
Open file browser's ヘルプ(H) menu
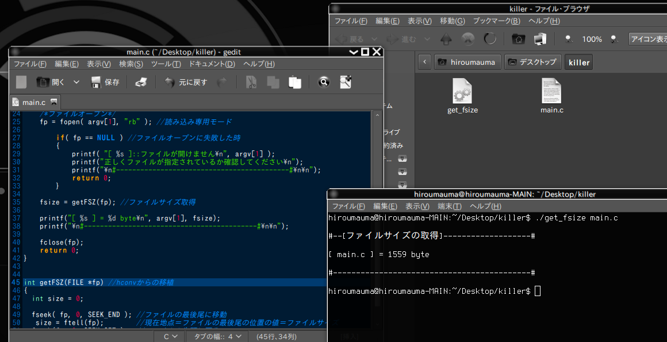544,21
